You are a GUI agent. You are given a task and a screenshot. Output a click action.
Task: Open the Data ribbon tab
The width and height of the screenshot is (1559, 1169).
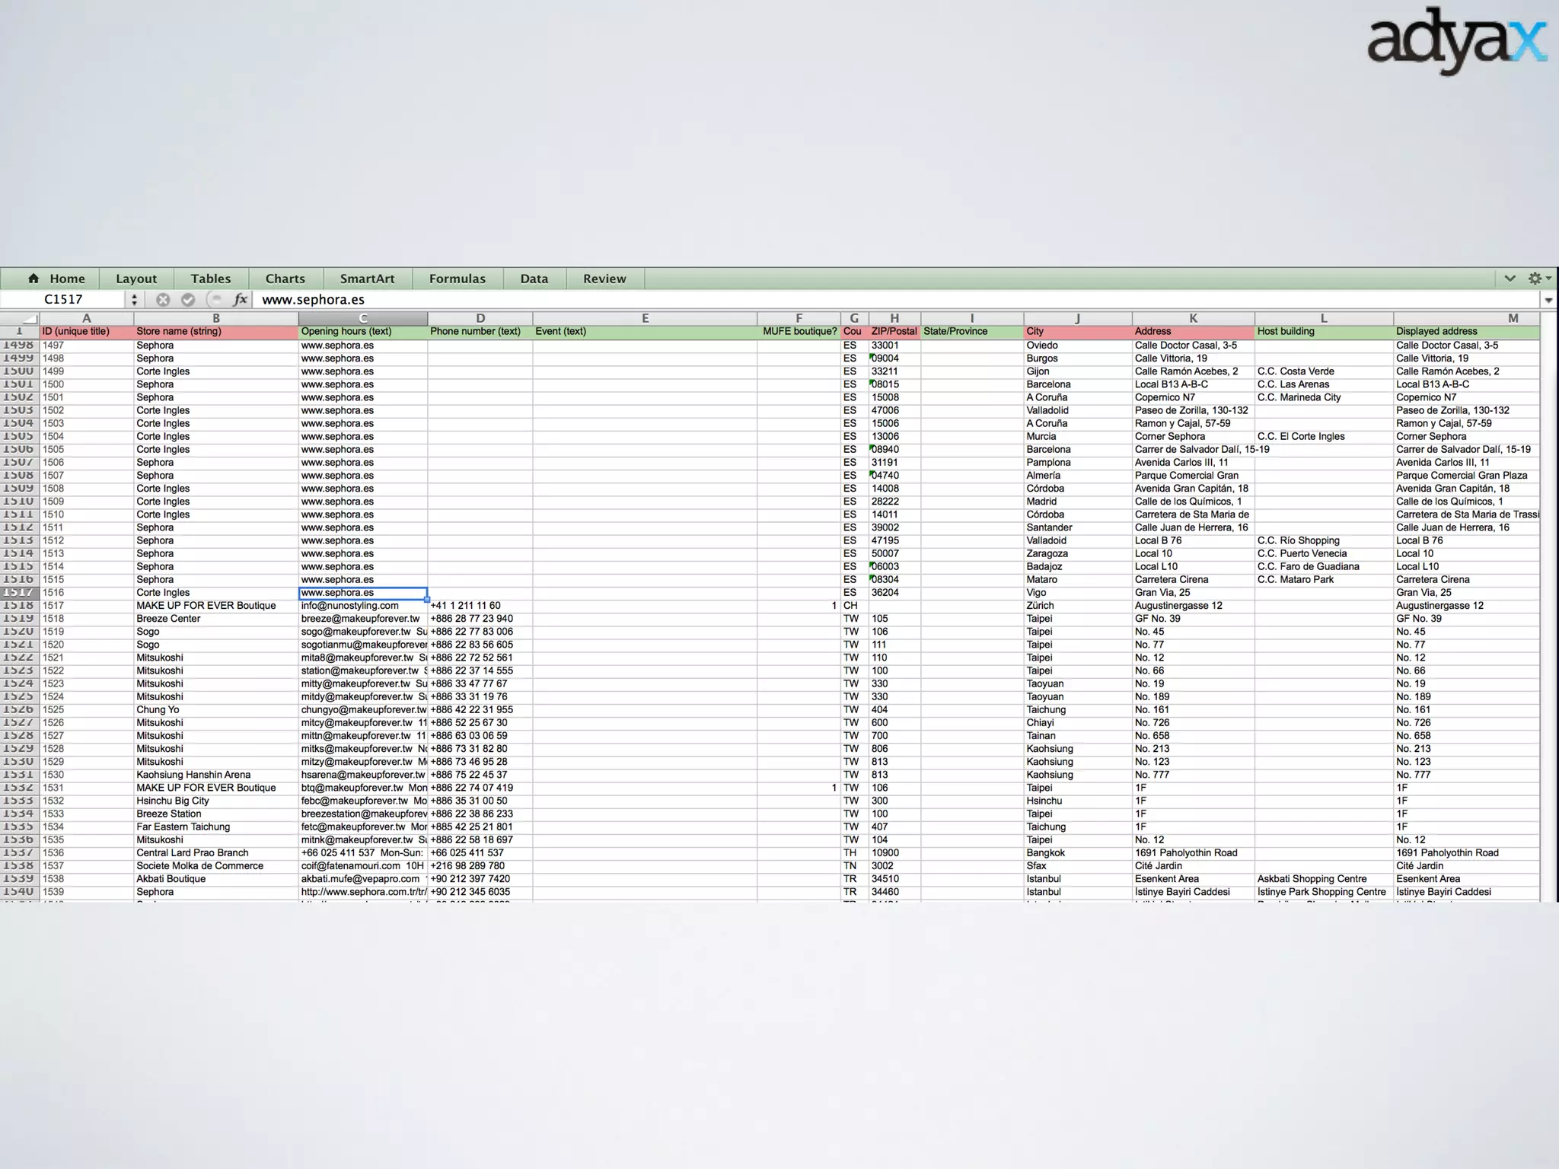[x=534, y=279]
